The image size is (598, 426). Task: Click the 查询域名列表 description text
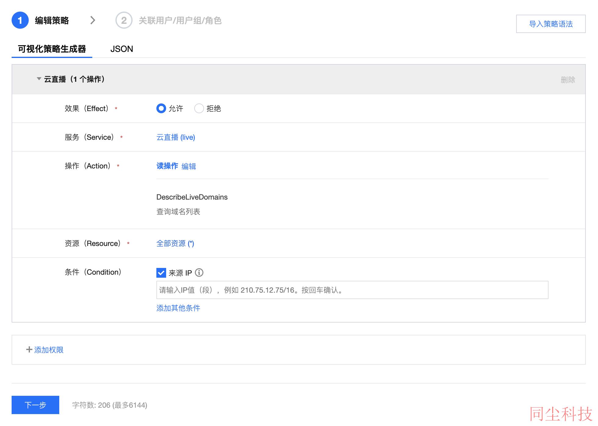(x=178, y=212)
